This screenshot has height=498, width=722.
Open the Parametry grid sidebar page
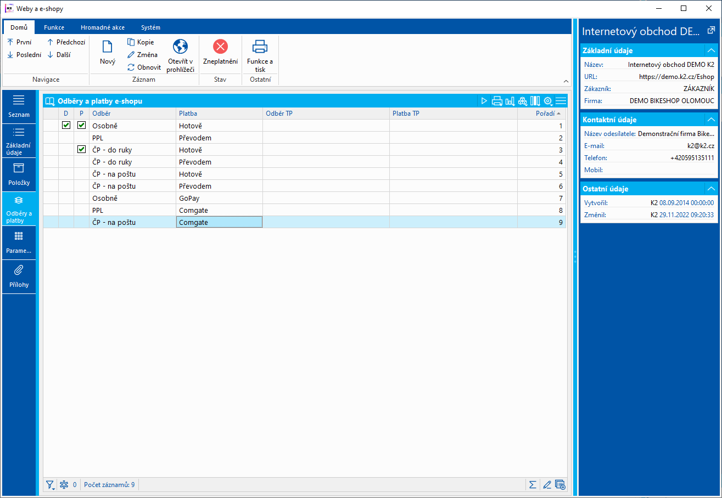click(x=19, y=242)
